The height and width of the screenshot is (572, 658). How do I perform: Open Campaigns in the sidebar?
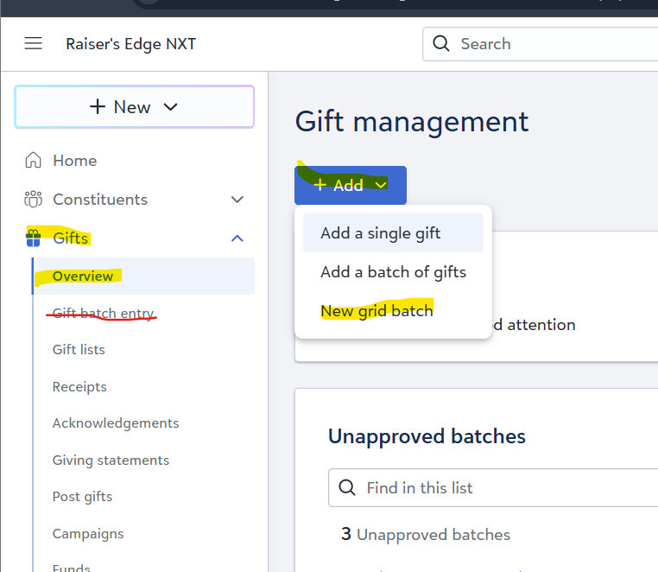[x=88, y=533]
